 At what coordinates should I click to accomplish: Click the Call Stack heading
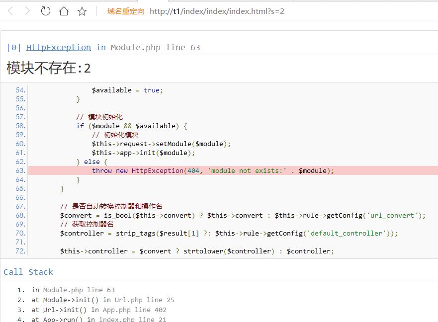[28, 272]
